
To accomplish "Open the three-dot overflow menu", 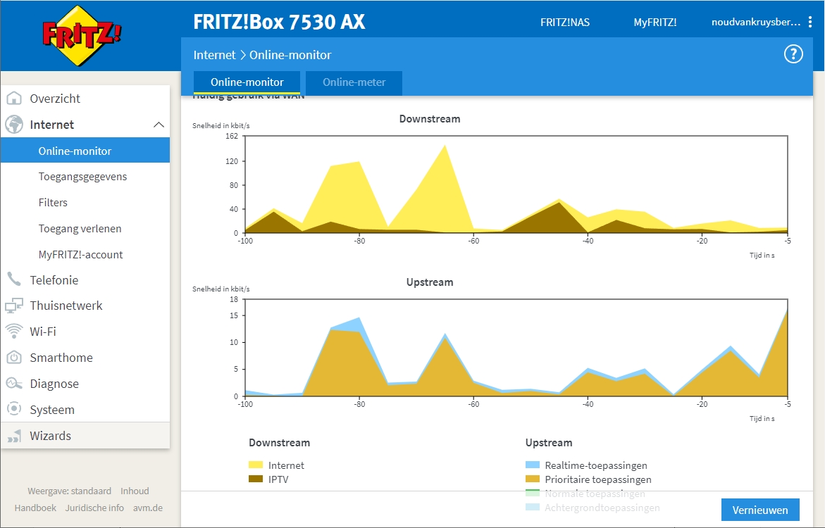I will (x=811, y=22).
